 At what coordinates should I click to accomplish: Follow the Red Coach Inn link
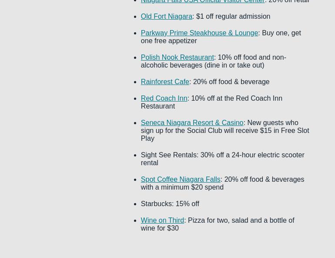(x=164, y=98)
